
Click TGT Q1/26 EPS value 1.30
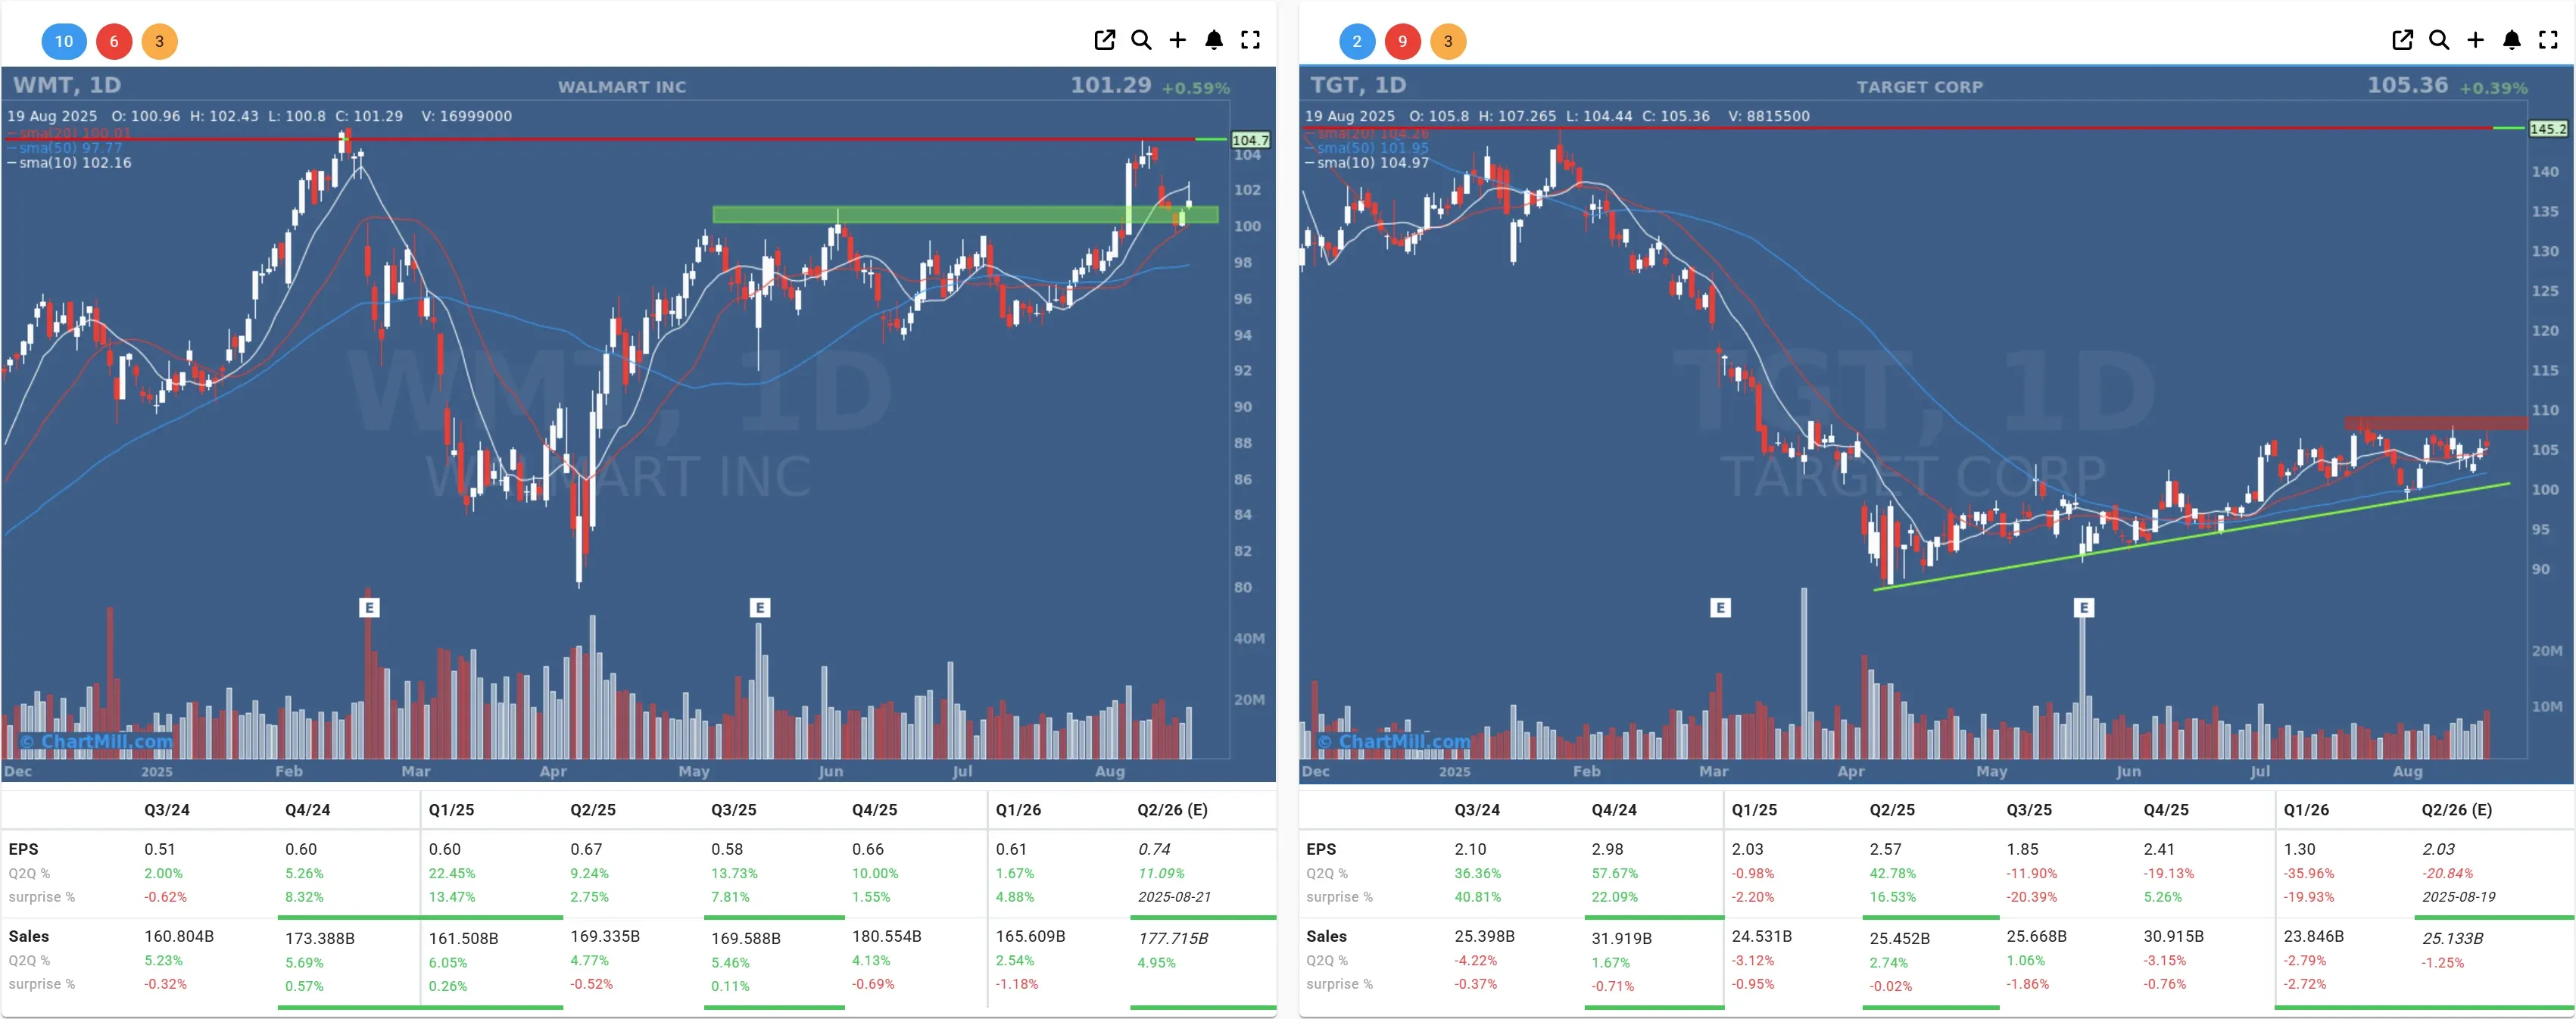(2299, 849)
